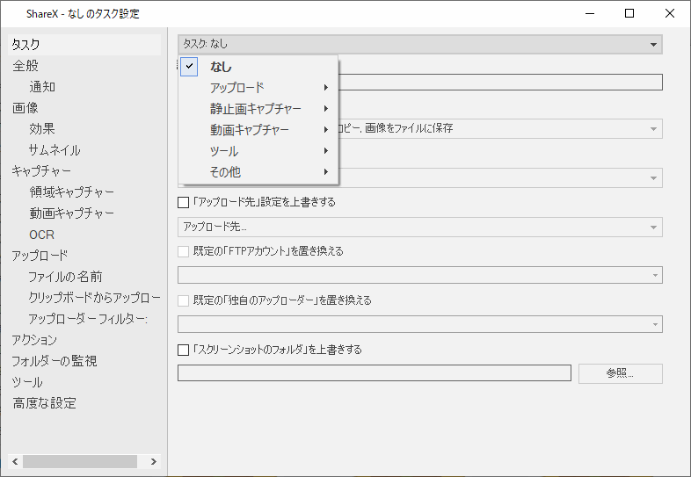
Task: Open 動画キャプチャー submenu in menu
Action: (x=258, y=129)
